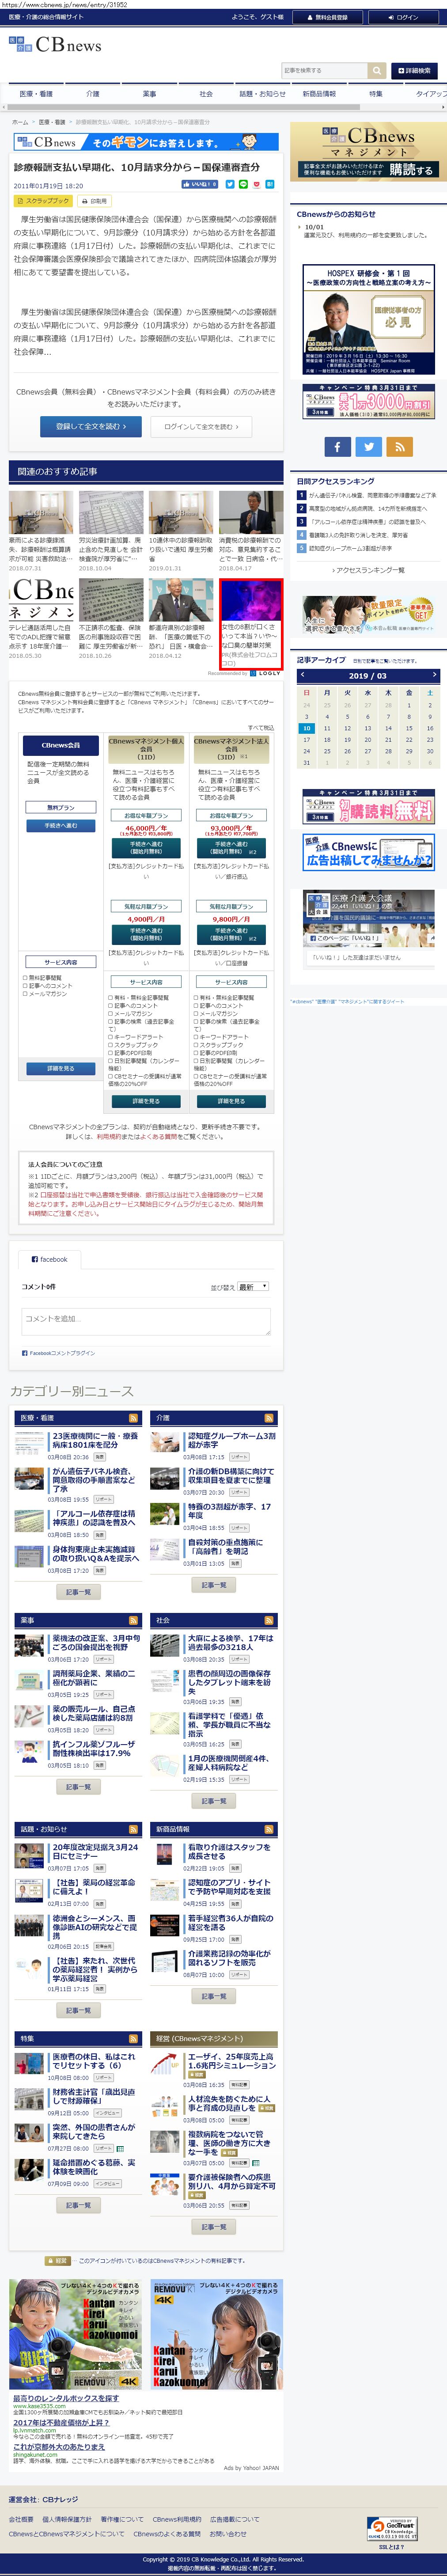Click 無料会員登録 in top bar
Image resolution: width=447 pixels, height=2576 pixels.
pos(328,17)
